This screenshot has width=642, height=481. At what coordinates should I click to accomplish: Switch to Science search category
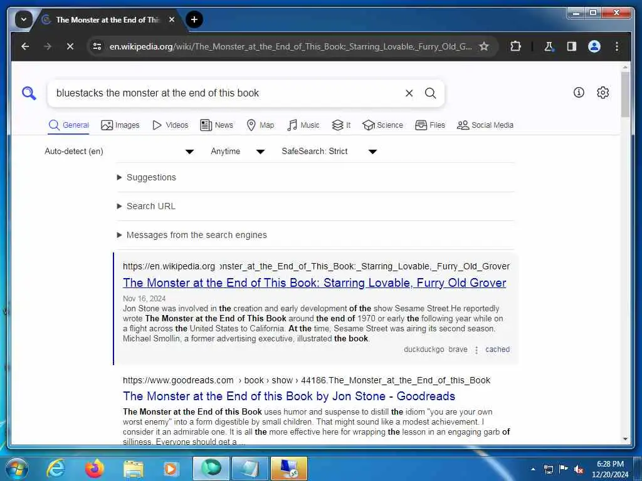(x=383, y=125)
